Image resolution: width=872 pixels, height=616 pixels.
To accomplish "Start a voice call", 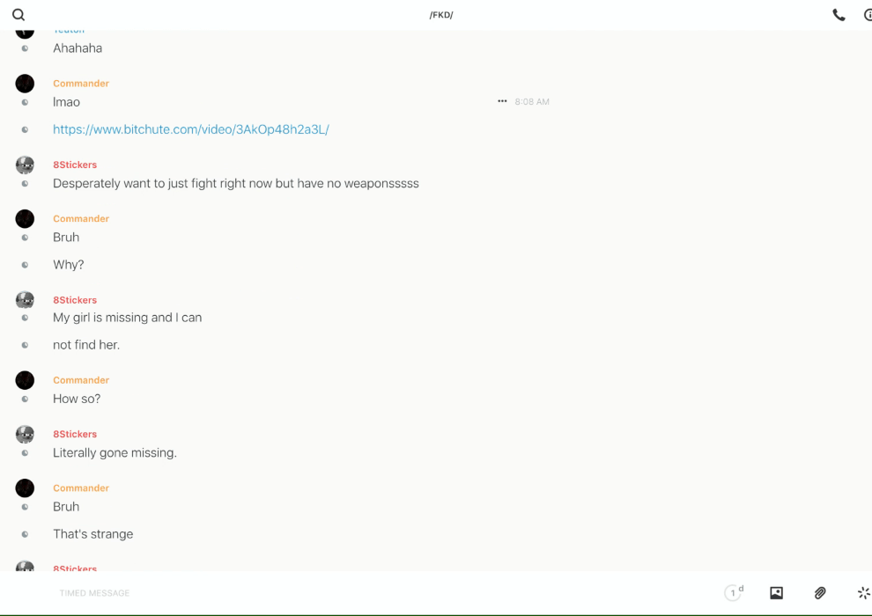I will click(839, 15).
